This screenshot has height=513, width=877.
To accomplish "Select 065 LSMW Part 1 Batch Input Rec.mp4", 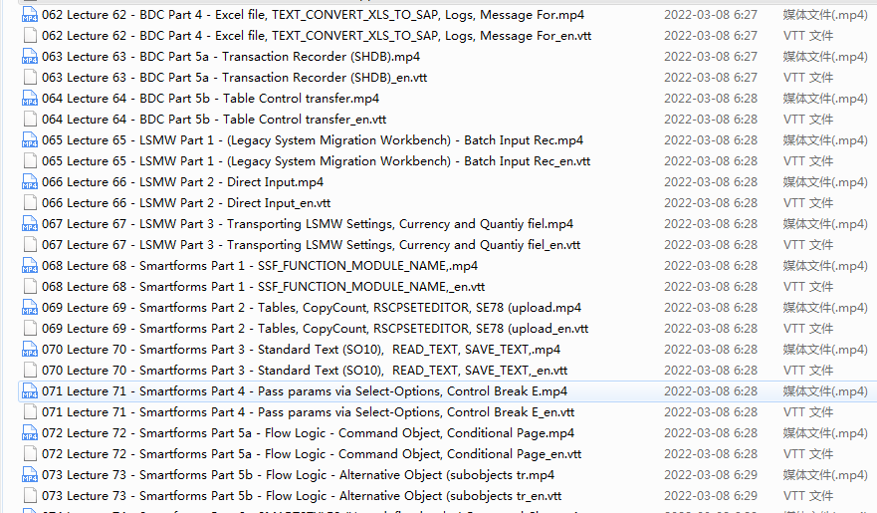I will click(313, 140).
